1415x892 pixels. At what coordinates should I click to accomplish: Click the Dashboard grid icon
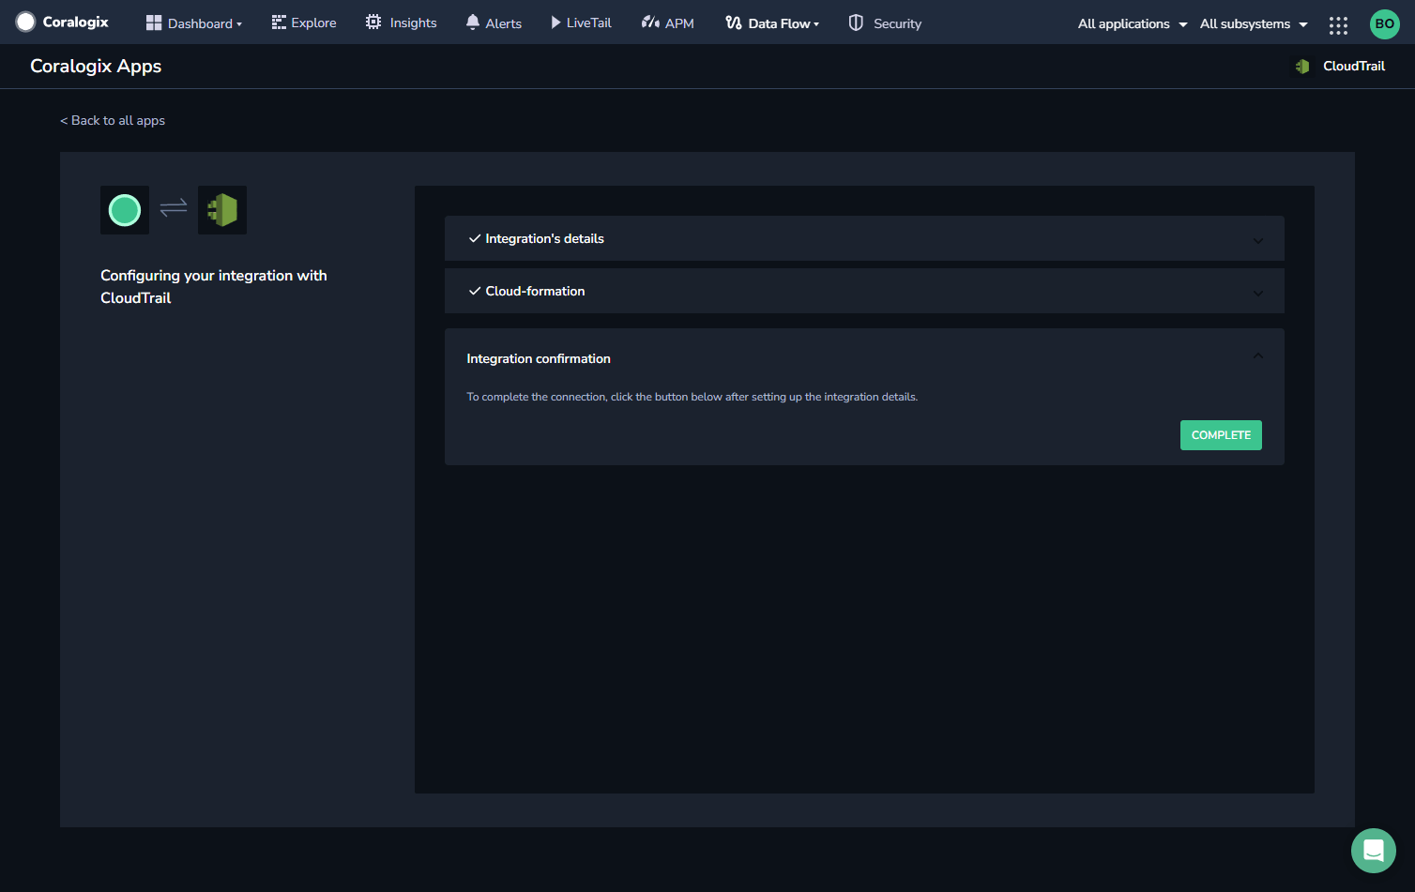coord(154,23)
